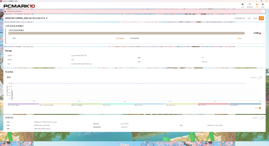Image resolution: width=269 pixels, height=146 pixels.
Task: Click the orange 关闭 close result button
Action: (x=261, y=18)
